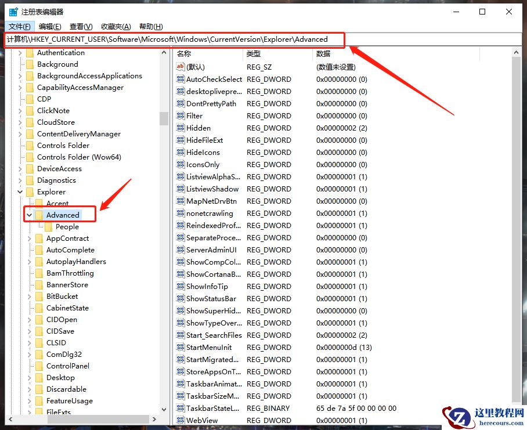
Task: Click the HideFileExt value icon
Action: coord(181,140)
